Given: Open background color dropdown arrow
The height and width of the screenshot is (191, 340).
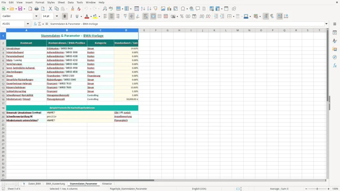Looking at the screenshot, I should coord(99,17).
